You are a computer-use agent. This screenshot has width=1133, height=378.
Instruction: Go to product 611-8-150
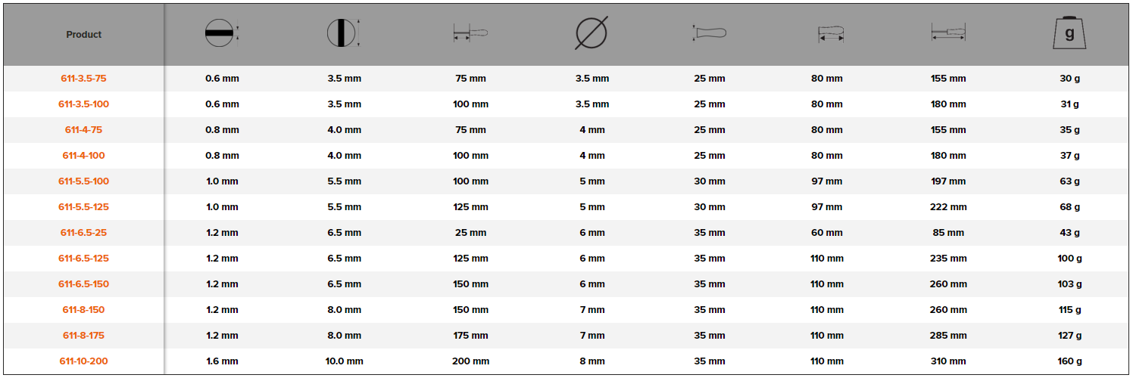tap(83, 310)
